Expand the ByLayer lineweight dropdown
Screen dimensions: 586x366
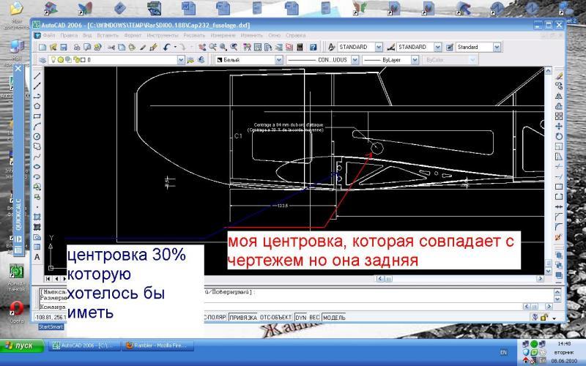pyautogui.click(x=415, y=60)
